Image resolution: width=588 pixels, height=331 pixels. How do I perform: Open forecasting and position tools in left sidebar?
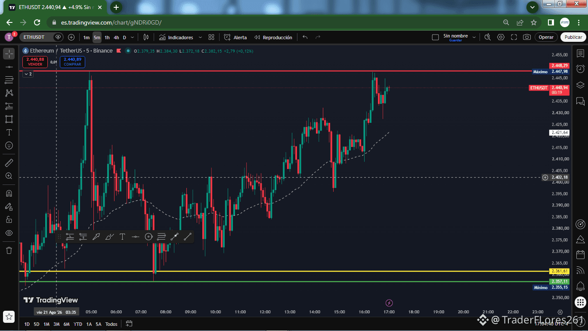pyautogui.click(x=9, y=106)
